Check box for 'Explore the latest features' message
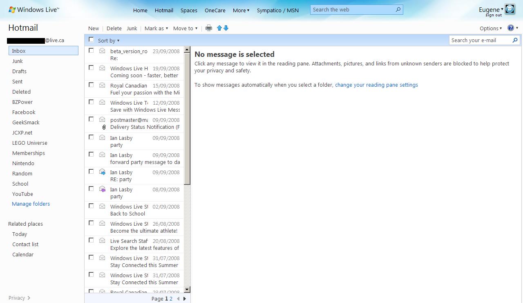Viewport: 523px width, 303px height. pyautogui.click(x=91, y=240)
